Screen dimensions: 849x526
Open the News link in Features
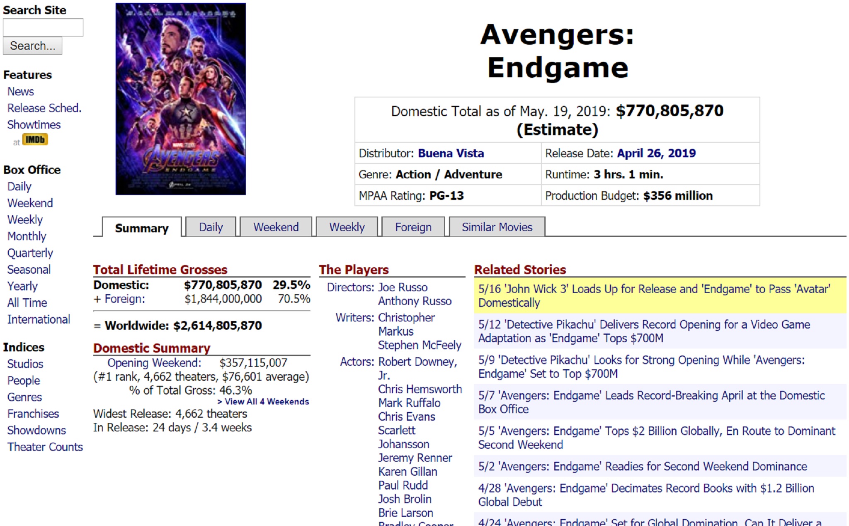tap(21, 91)
